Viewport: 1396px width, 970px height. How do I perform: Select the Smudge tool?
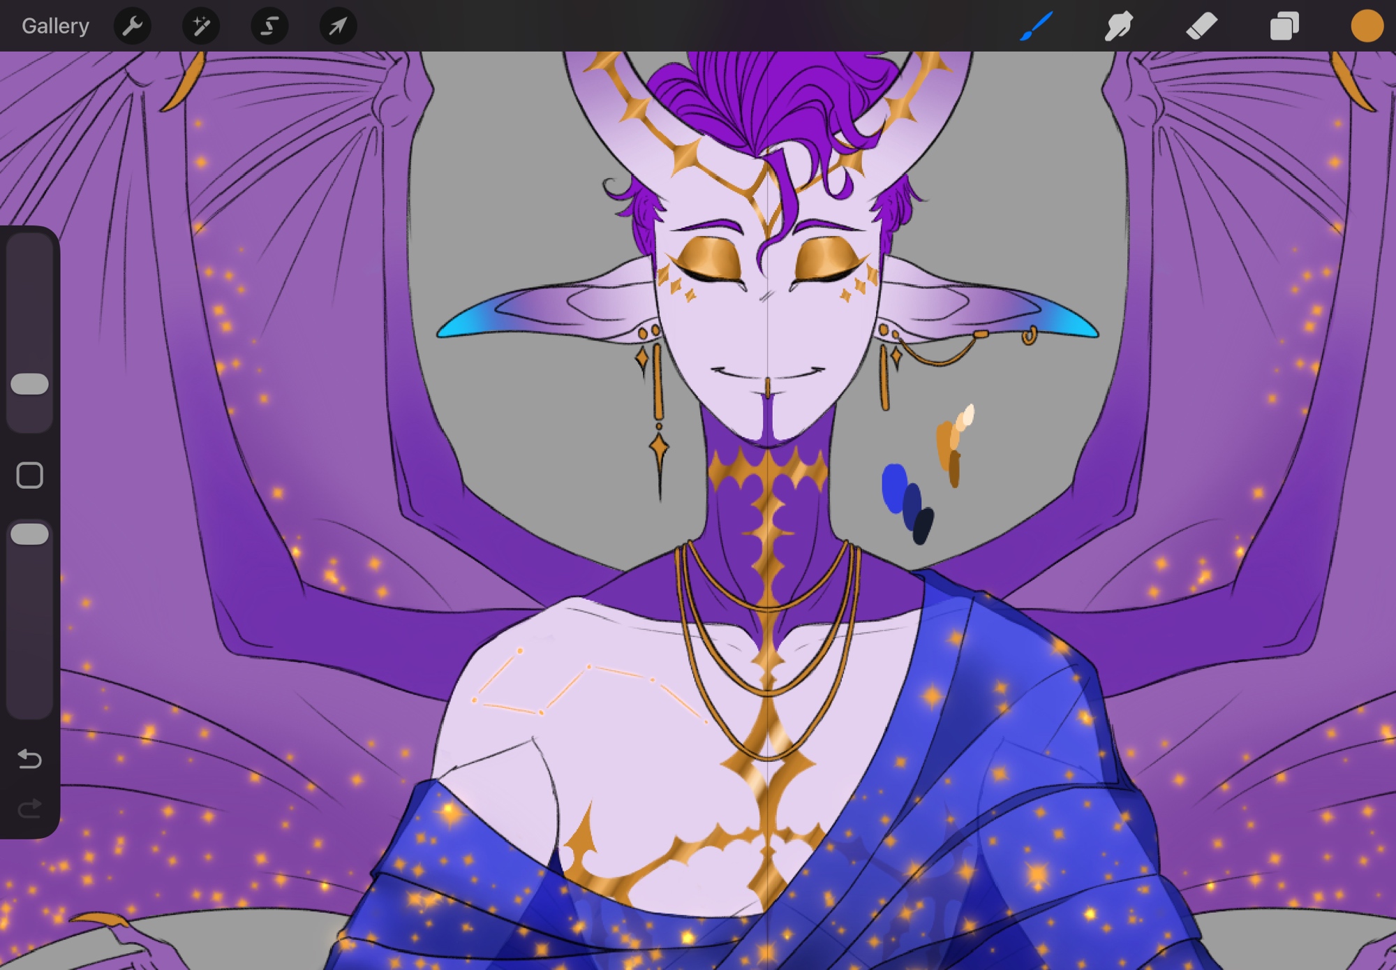tap(1118, 26)
